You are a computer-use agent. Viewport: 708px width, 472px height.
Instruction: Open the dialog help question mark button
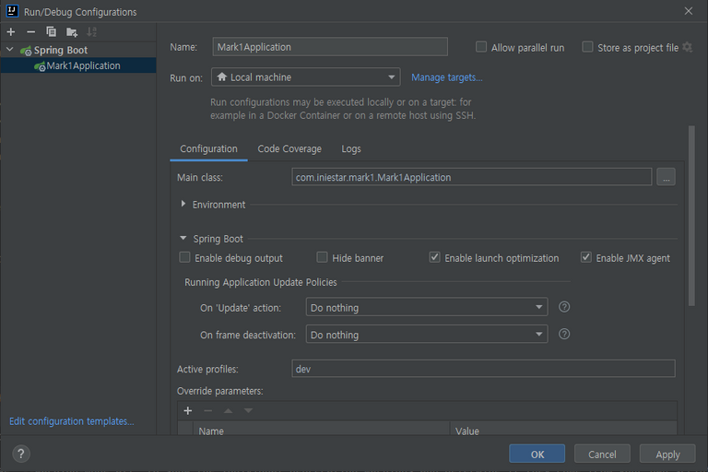coord(21,454)
